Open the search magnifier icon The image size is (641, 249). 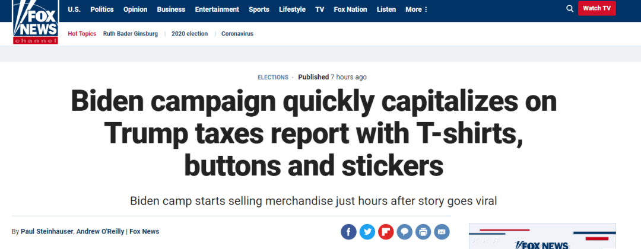coord(569,8)
